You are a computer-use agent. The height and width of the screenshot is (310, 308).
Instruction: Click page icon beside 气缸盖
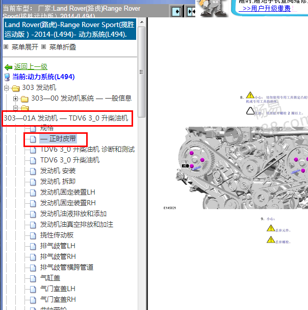[x=33, y=278]
